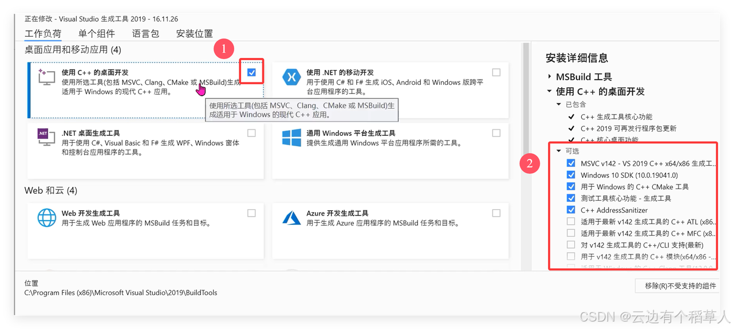Select the Web 开发生成工具 card title
This screenshot has height=329, width=733.
point(90,213)
